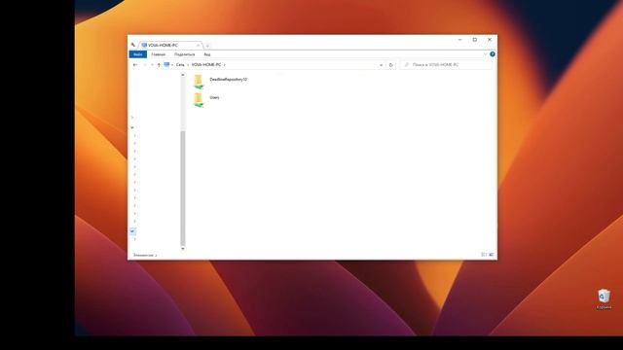Click the Элементов: 2 status bar text
The height and width of the screenshot is (350, 623).
(x=145, y=255)
